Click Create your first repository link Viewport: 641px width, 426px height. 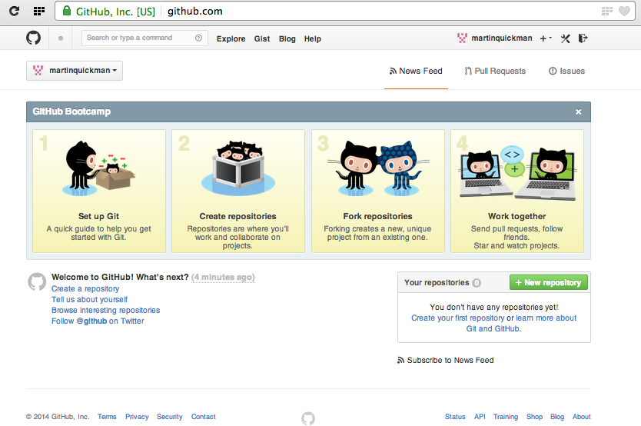click(457, 318)
